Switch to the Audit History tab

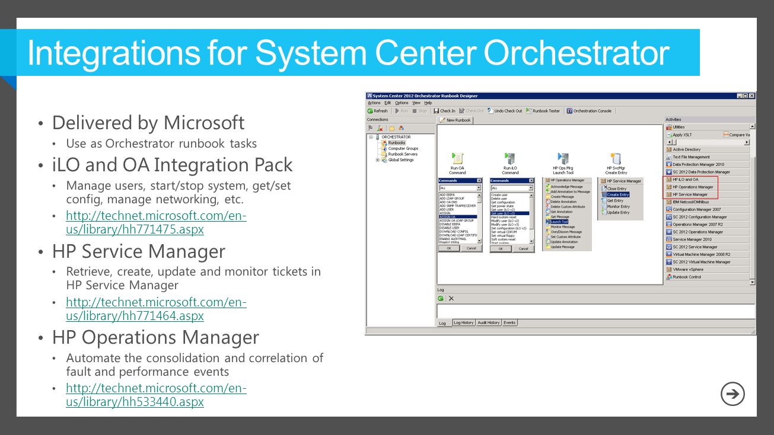(x=489, y=322)
